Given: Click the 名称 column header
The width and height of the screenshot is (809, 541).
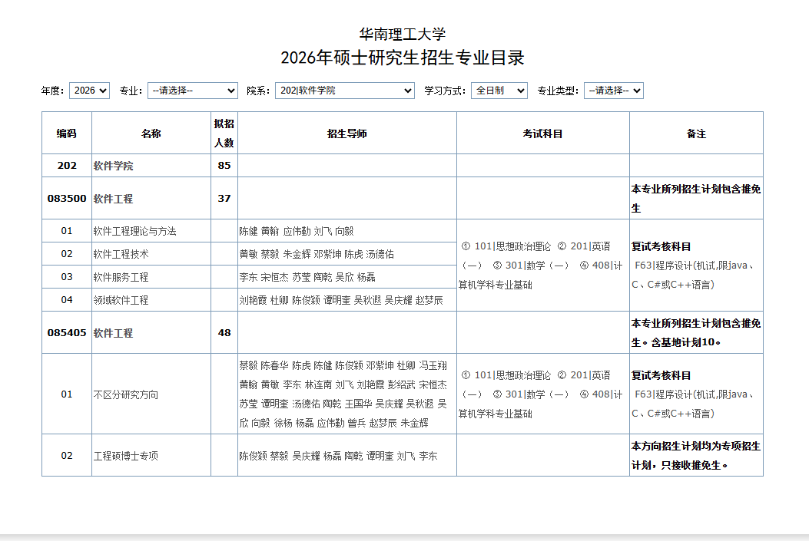Looking at the screenshot, I should click(151, 134).
